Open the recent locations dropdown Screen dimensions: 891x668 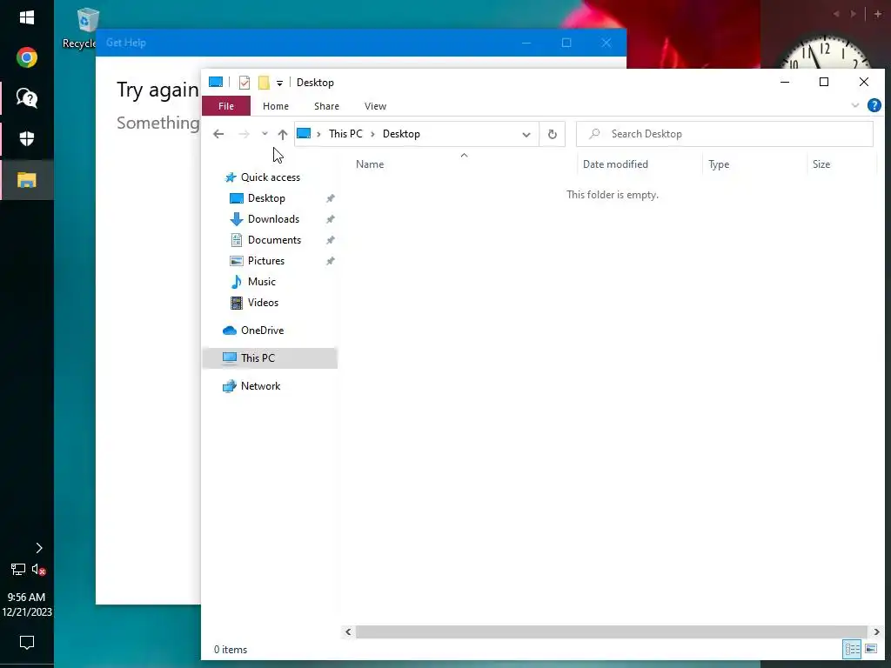(265, 134)
